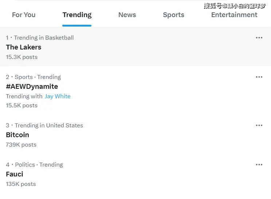Switch to the For You tab
This screenshot has width=271, height=199.
coord(24,15)
